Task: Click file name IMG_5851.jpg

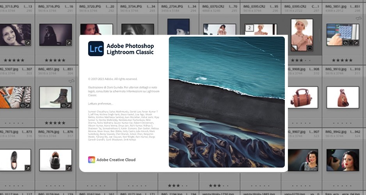Action: pos(336,6)
